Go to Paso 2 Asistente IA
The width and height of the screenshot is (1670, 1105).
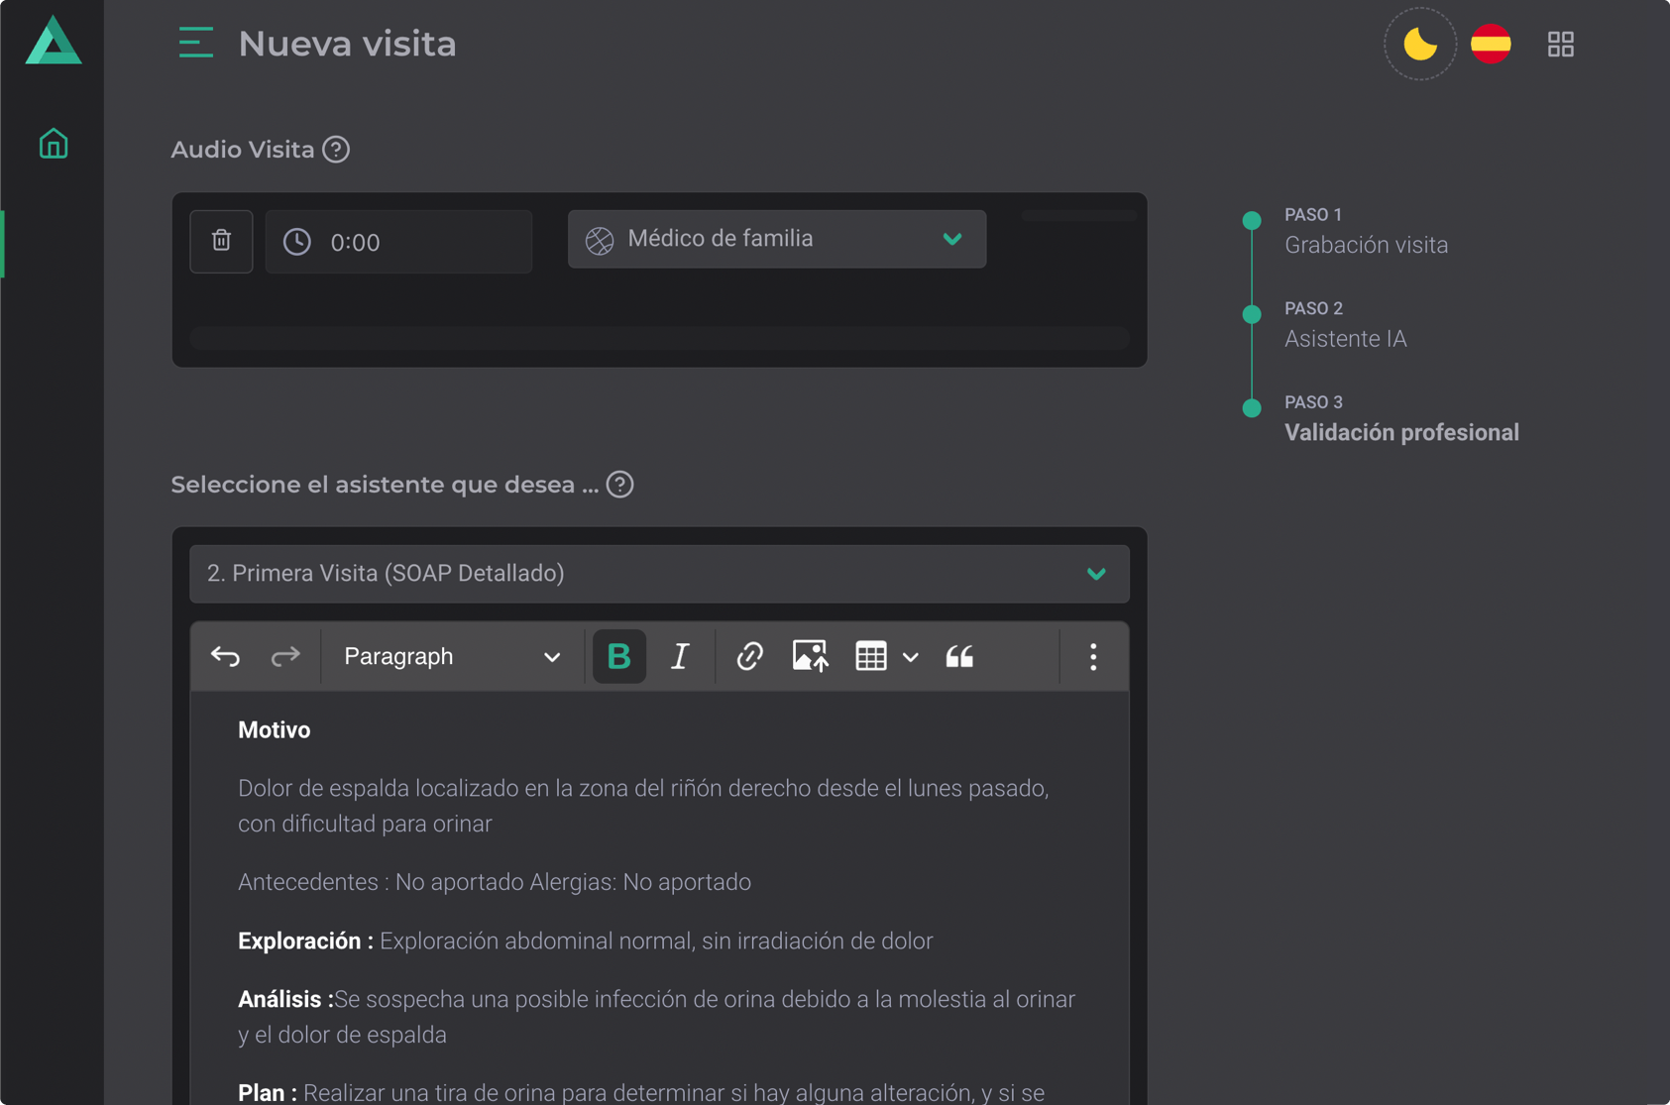coord(1345,339)
